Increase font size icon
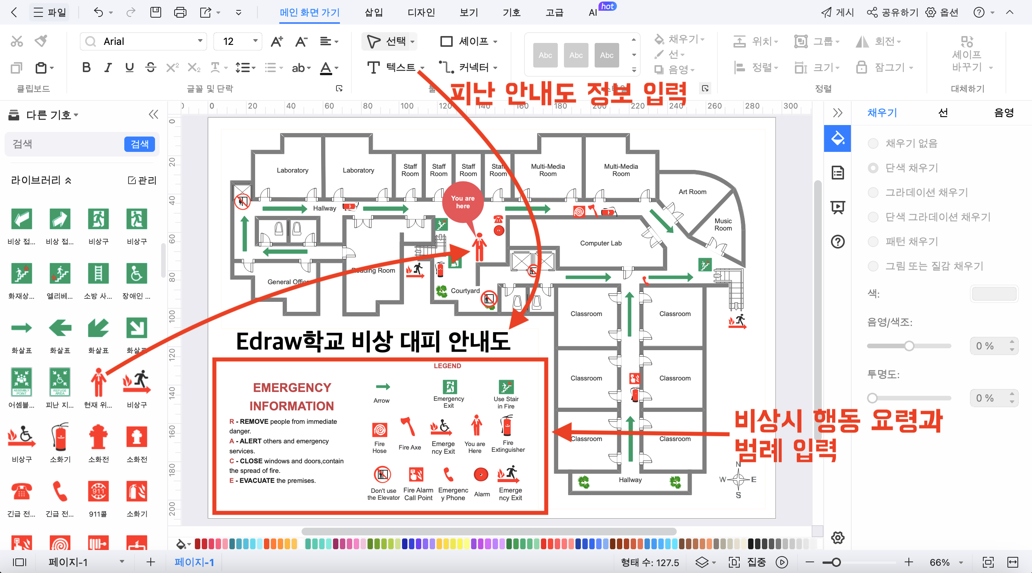This screenshot has height=573, width=1032. pyautogui.click(x=277, y=41)
